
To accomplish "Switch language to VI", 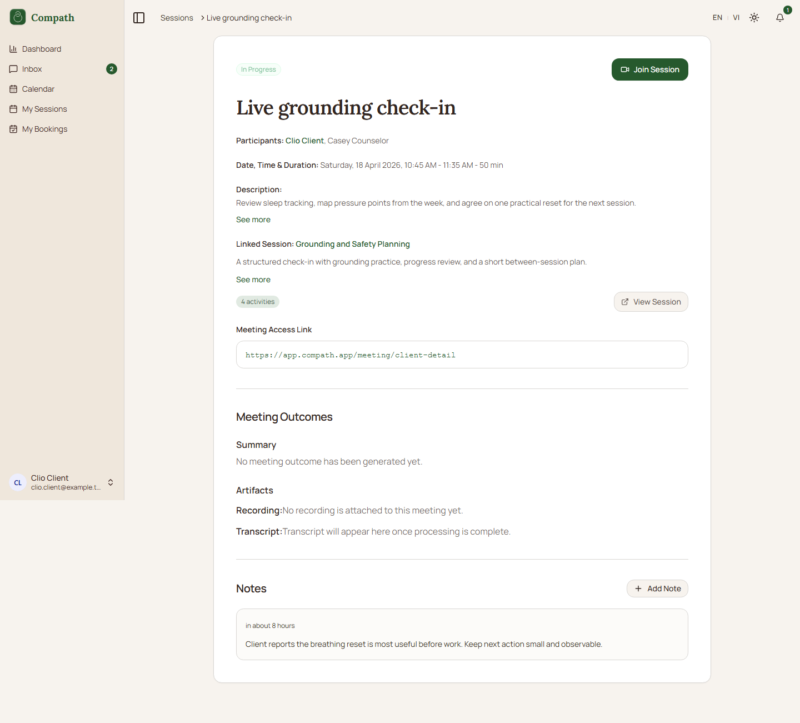I will pos(736,18).
